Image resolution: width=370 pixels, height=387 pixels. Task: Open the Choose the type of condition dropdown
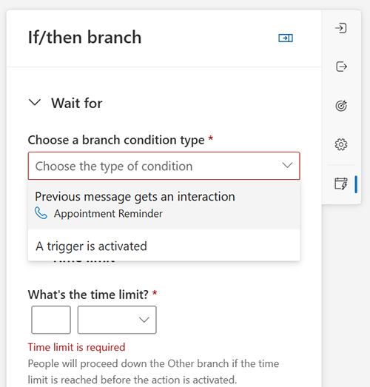164,166
